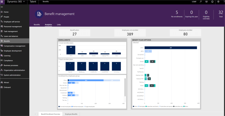Click the 251 married employees bar segment
225x116 pixels.
pos(86,80)
